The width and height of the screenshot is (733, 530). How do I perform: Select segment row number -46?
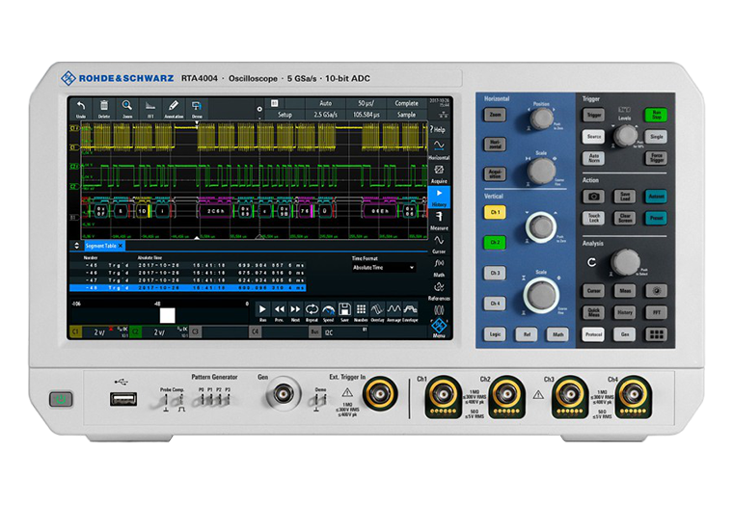(x=188, y=273)
